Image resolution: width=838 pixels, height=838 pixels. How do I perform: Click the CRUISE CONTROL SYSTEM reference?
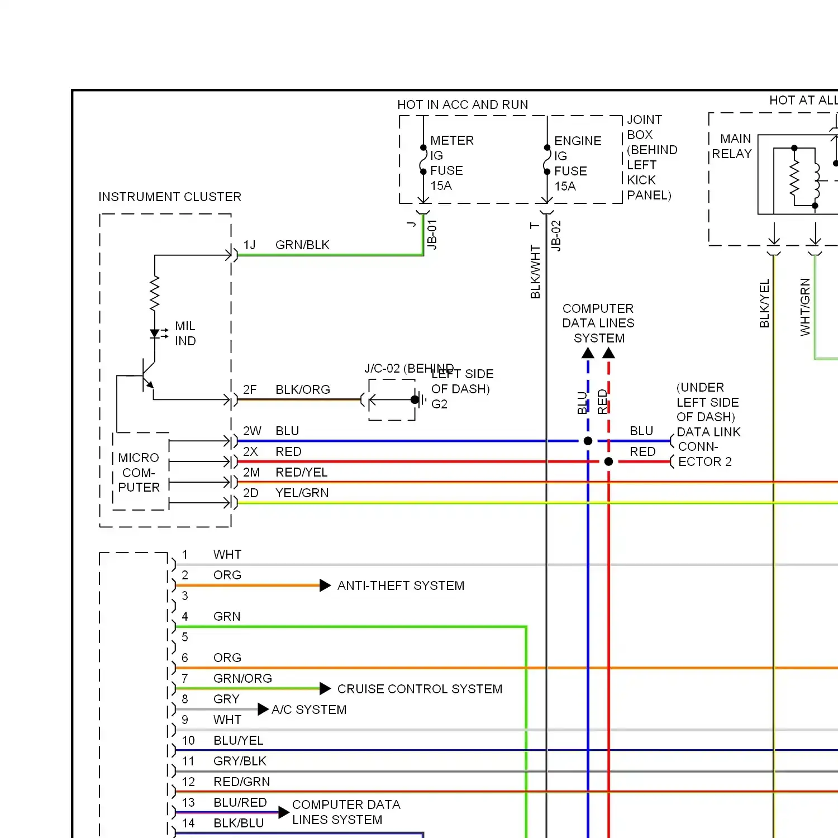[420, 689]
